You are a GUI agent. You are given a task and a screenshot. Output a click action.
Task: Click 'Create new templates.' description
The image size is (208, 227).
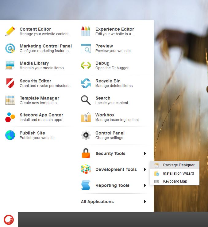[x=39, y=103]
